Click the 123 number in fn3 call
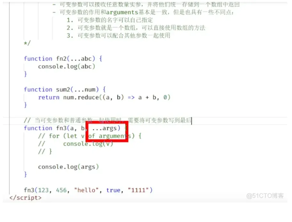The height and width of the screenshot is (222, 292). [44, 190]
